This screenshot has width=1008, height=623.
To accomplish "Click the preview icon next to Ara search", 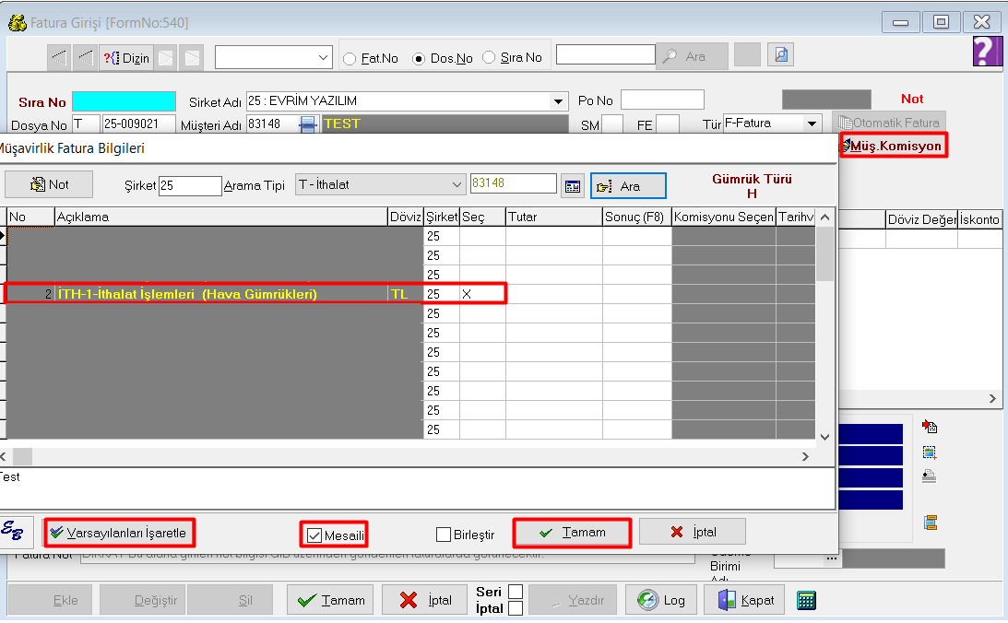I will click(781, 55).
